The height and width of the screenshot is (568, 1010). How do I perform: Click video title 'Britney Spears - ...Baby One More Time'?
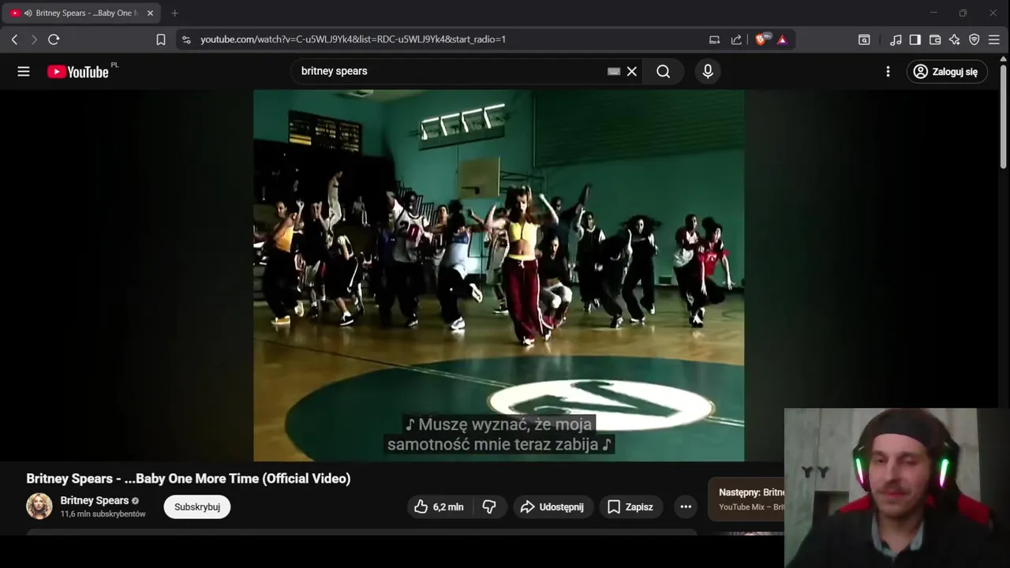(x=189, y=478)
